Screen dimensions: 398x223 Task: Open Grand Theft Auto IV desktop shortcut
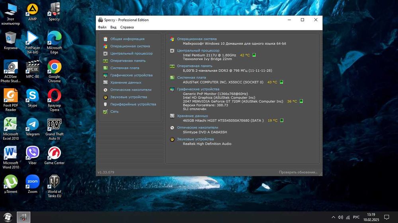coord(54,129)
